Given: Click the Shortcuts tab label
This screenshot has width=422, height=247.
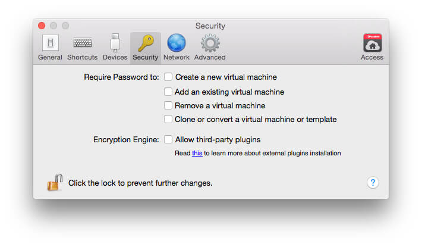Looking at the screenshot, I should (x=83, y=57).
